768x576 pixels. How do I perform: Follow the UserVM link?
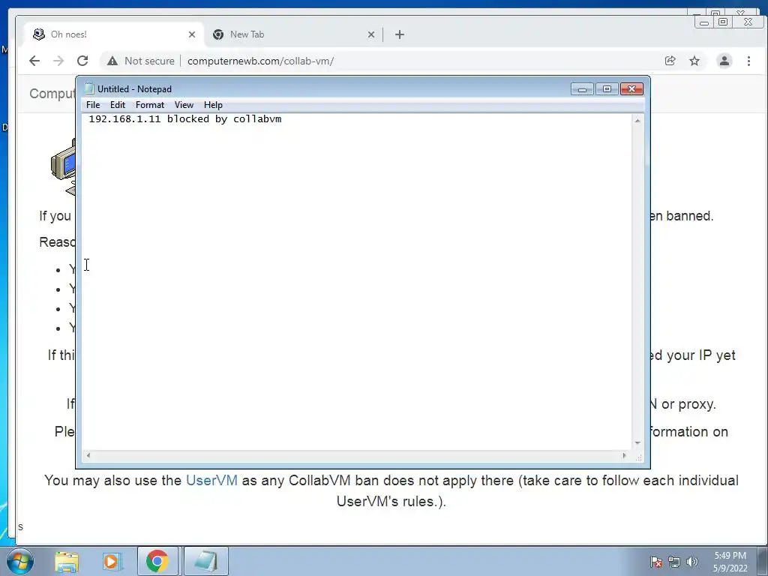click(x=211, y=481)
